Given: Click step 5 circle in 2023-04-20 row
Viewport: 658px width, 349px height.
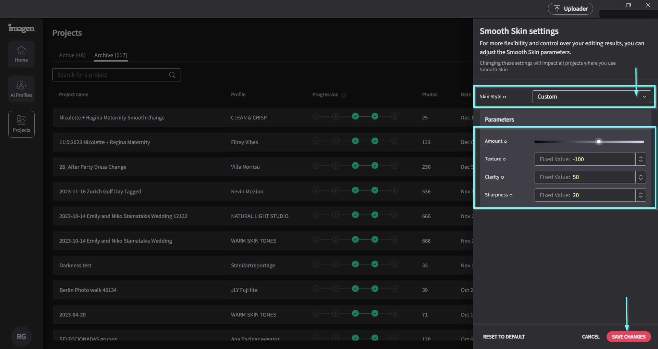Looking at the screenshot, I should 395,313.
